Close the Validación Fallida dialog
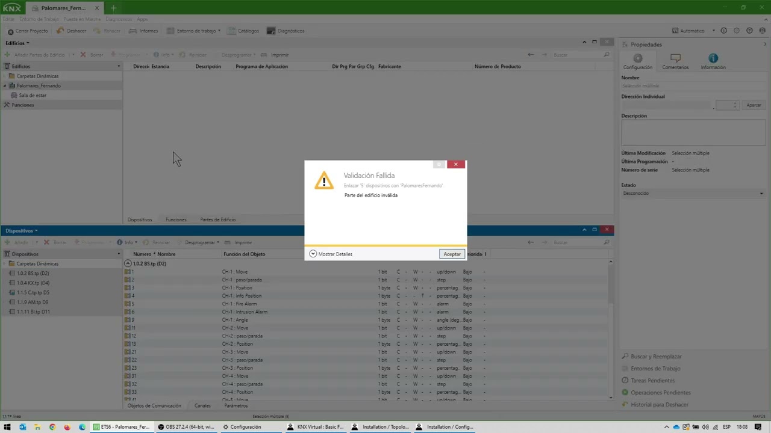This screenshot has height=433, width=771. coord(456,164)
